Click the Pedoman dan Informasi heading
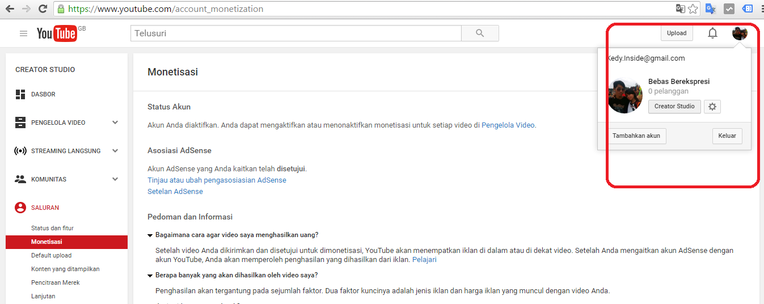This screenshot has width=764, height=304. 190,217
